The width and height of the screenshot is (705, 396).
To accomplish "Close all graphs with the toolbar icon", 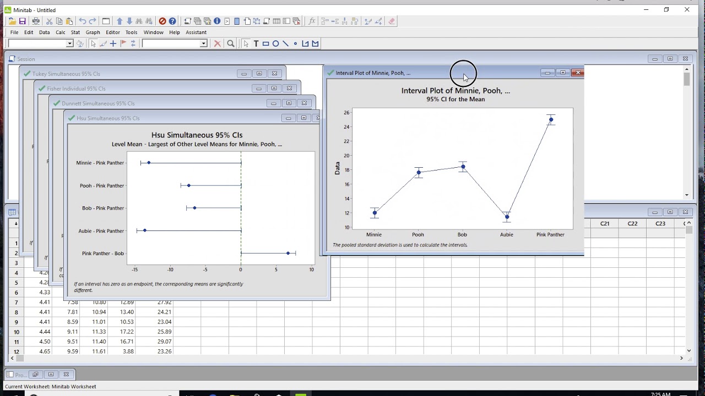I will [296, 21].
